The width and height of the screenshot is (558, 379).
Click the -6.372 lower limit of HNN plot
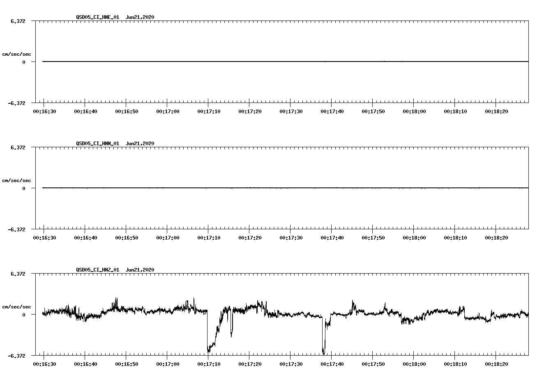(x=17, y=229)
